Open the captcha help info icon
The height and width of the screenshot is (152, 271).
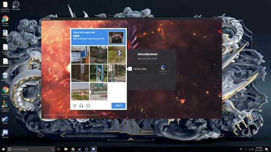(88, 106)
